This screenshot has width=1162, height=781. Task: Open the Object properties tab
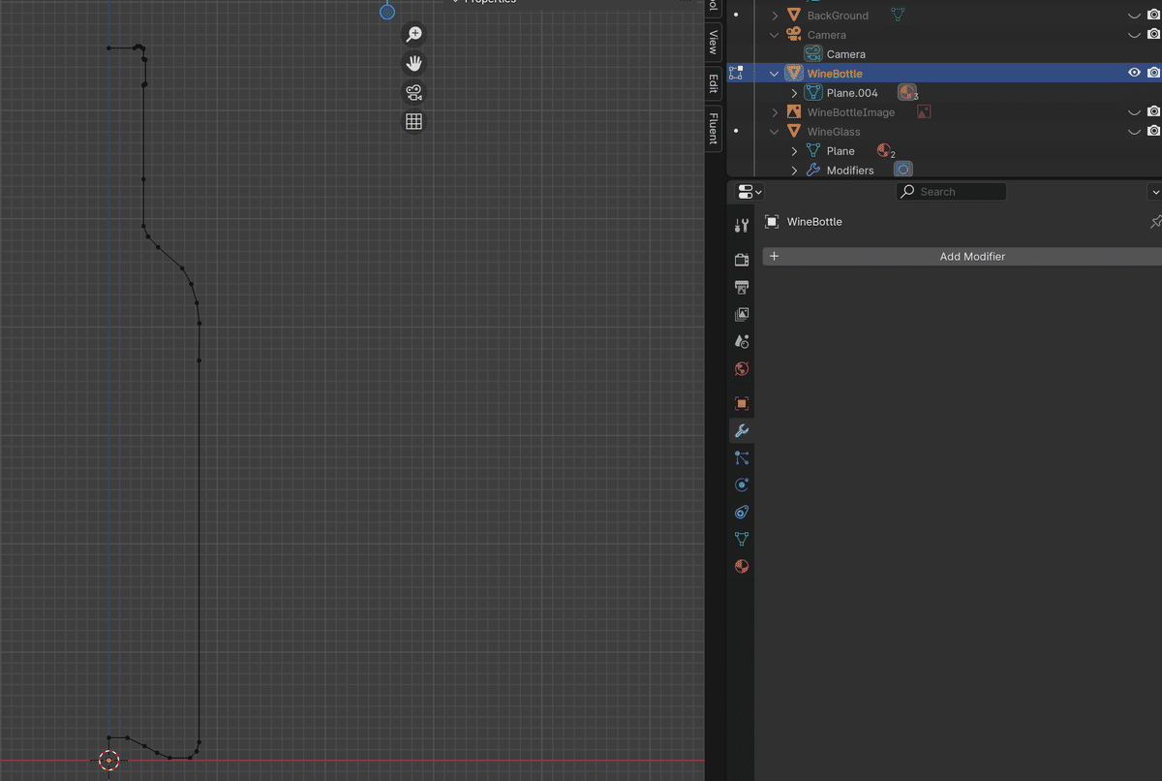[742, 403]
